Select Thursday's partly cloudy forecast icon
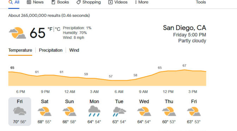Screen dimensions: 237x131 [x=169, y=111]
